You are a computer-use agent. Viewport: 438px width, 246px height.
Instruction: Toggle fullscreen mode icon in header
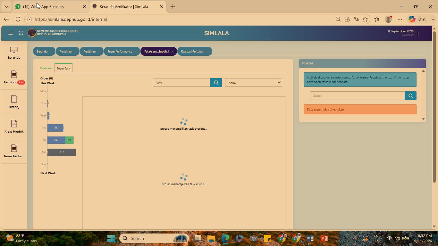pyautogui.click(x=21, y=33)
